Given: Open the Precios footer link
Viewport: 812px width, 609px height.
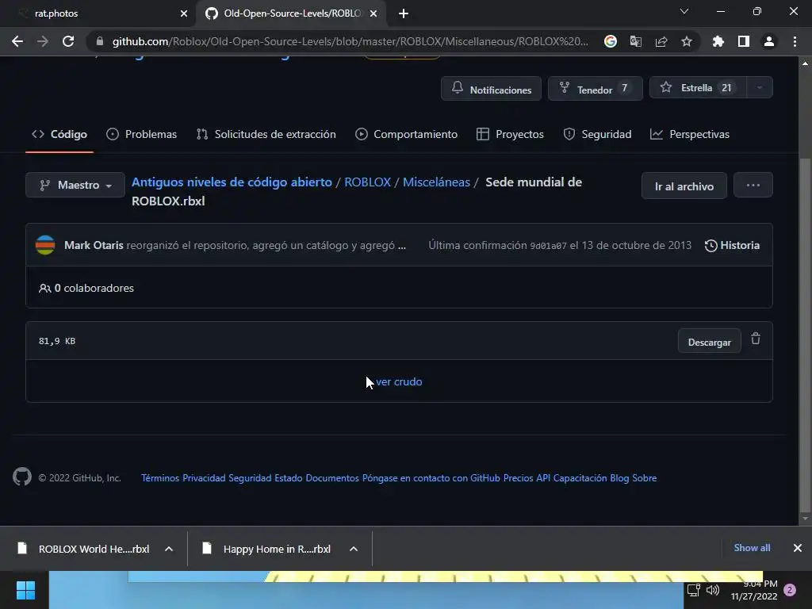Looking at the screenshot, I should [x=518, y=478].
